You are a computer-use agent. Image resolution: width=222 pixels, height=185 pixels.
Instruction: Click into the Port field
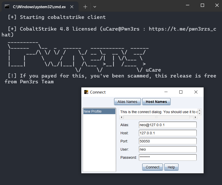tap(168, 141)
